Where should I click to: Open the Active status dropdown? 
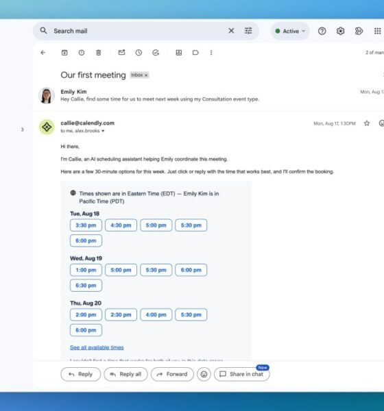coord(290,31)
